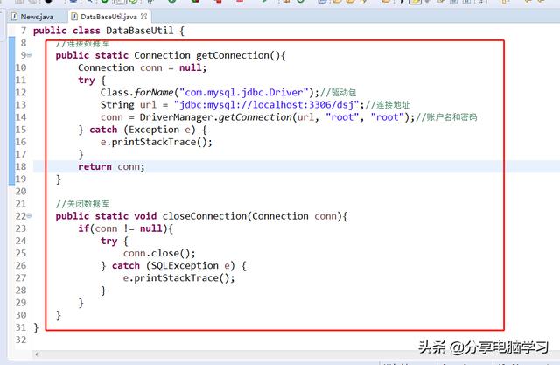Click the Java file icon on News.java tab
Viewport: 560px width, 365px height.
pos(14,17)
